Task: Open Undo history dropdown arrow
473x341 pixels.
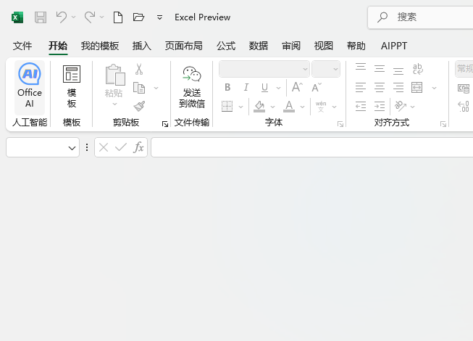Action: [x=74, y=17]
